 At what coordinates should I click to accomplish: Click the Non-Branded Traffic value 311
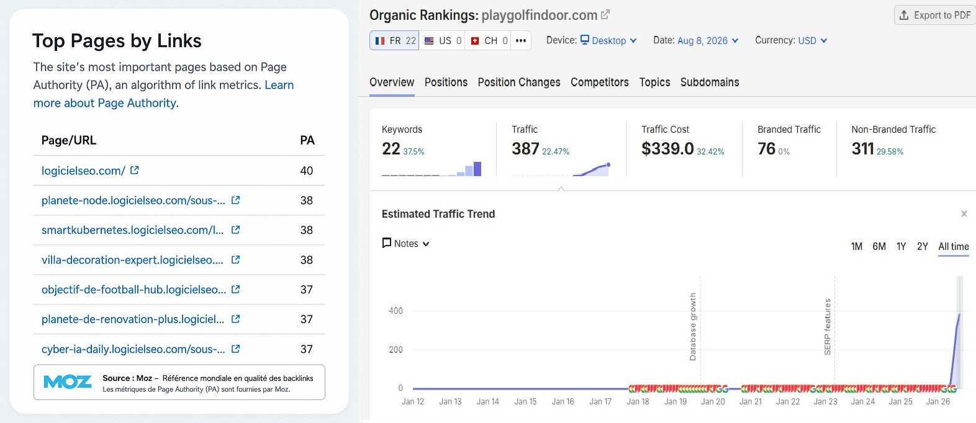click(862, 149)
